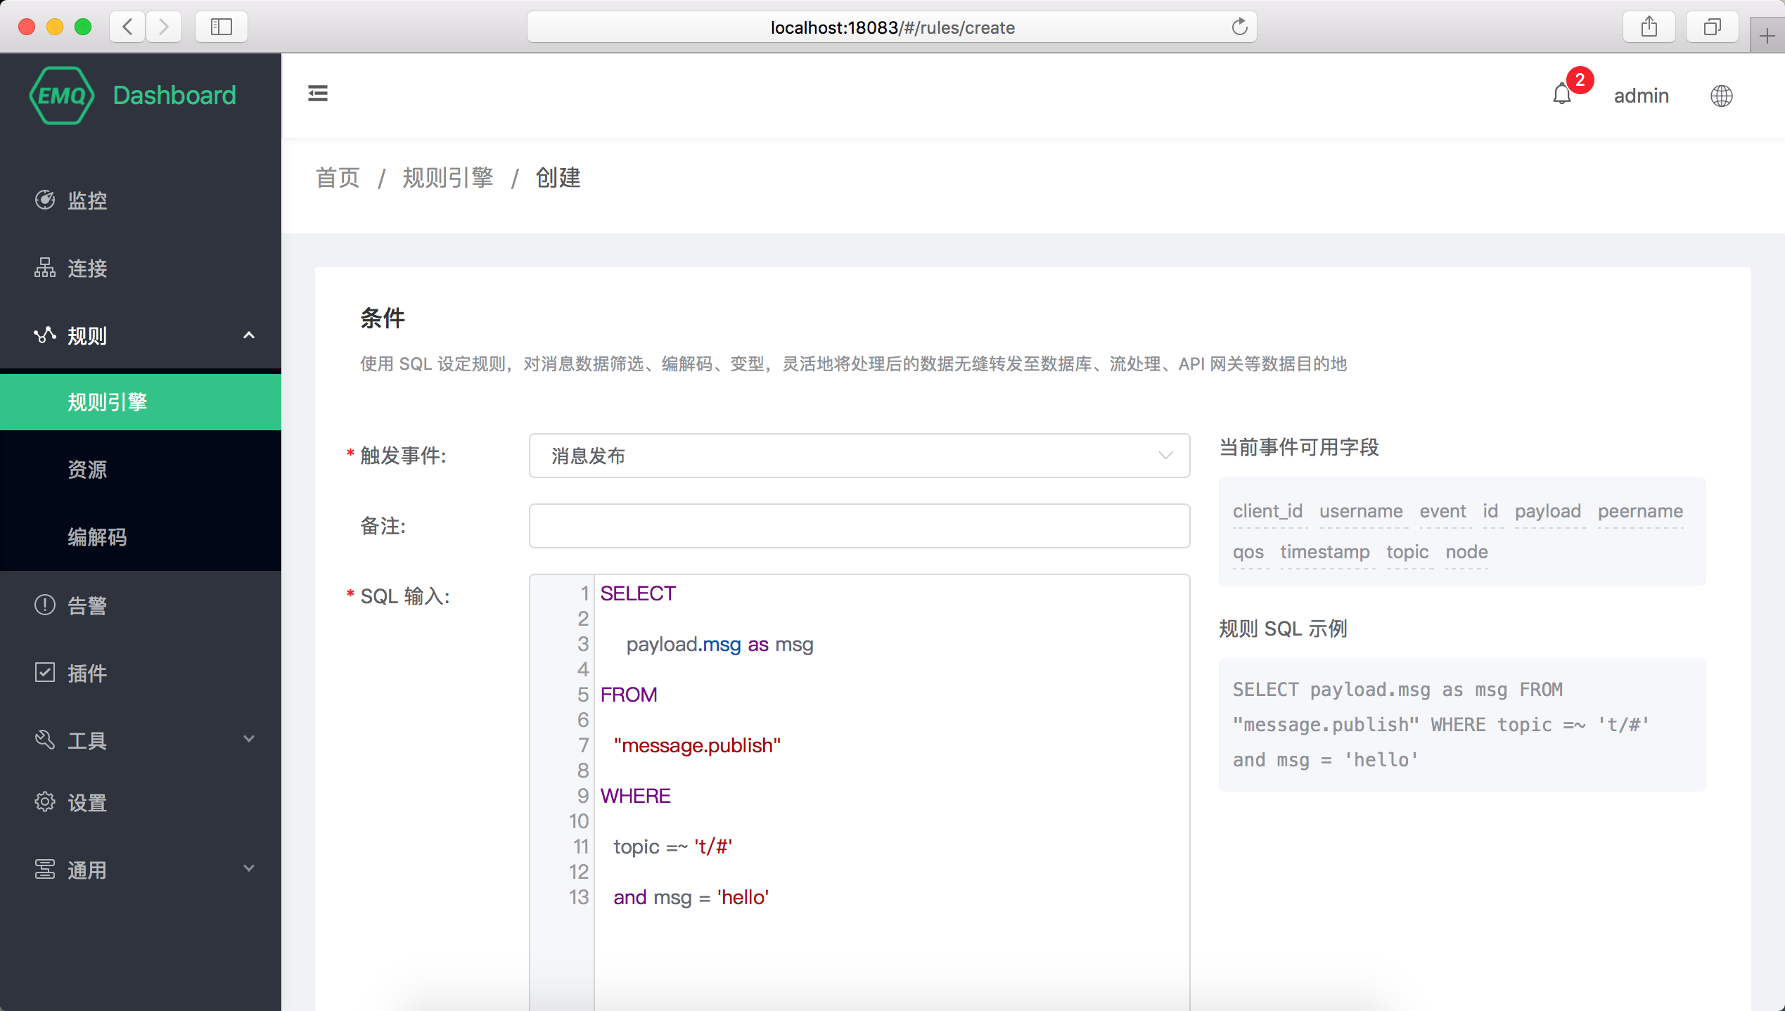Click the browser share icon
The image size is (1785, 1011).
pos(1649,27)
